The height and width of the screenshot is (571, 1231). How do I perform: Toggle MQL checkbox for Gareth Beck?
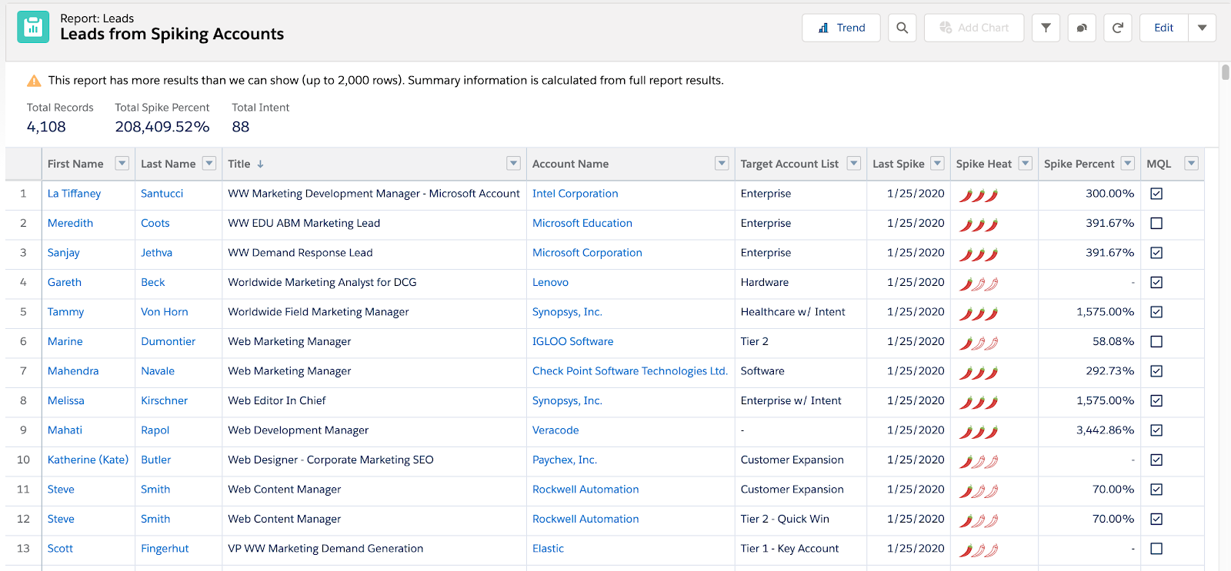(1156, 282)
